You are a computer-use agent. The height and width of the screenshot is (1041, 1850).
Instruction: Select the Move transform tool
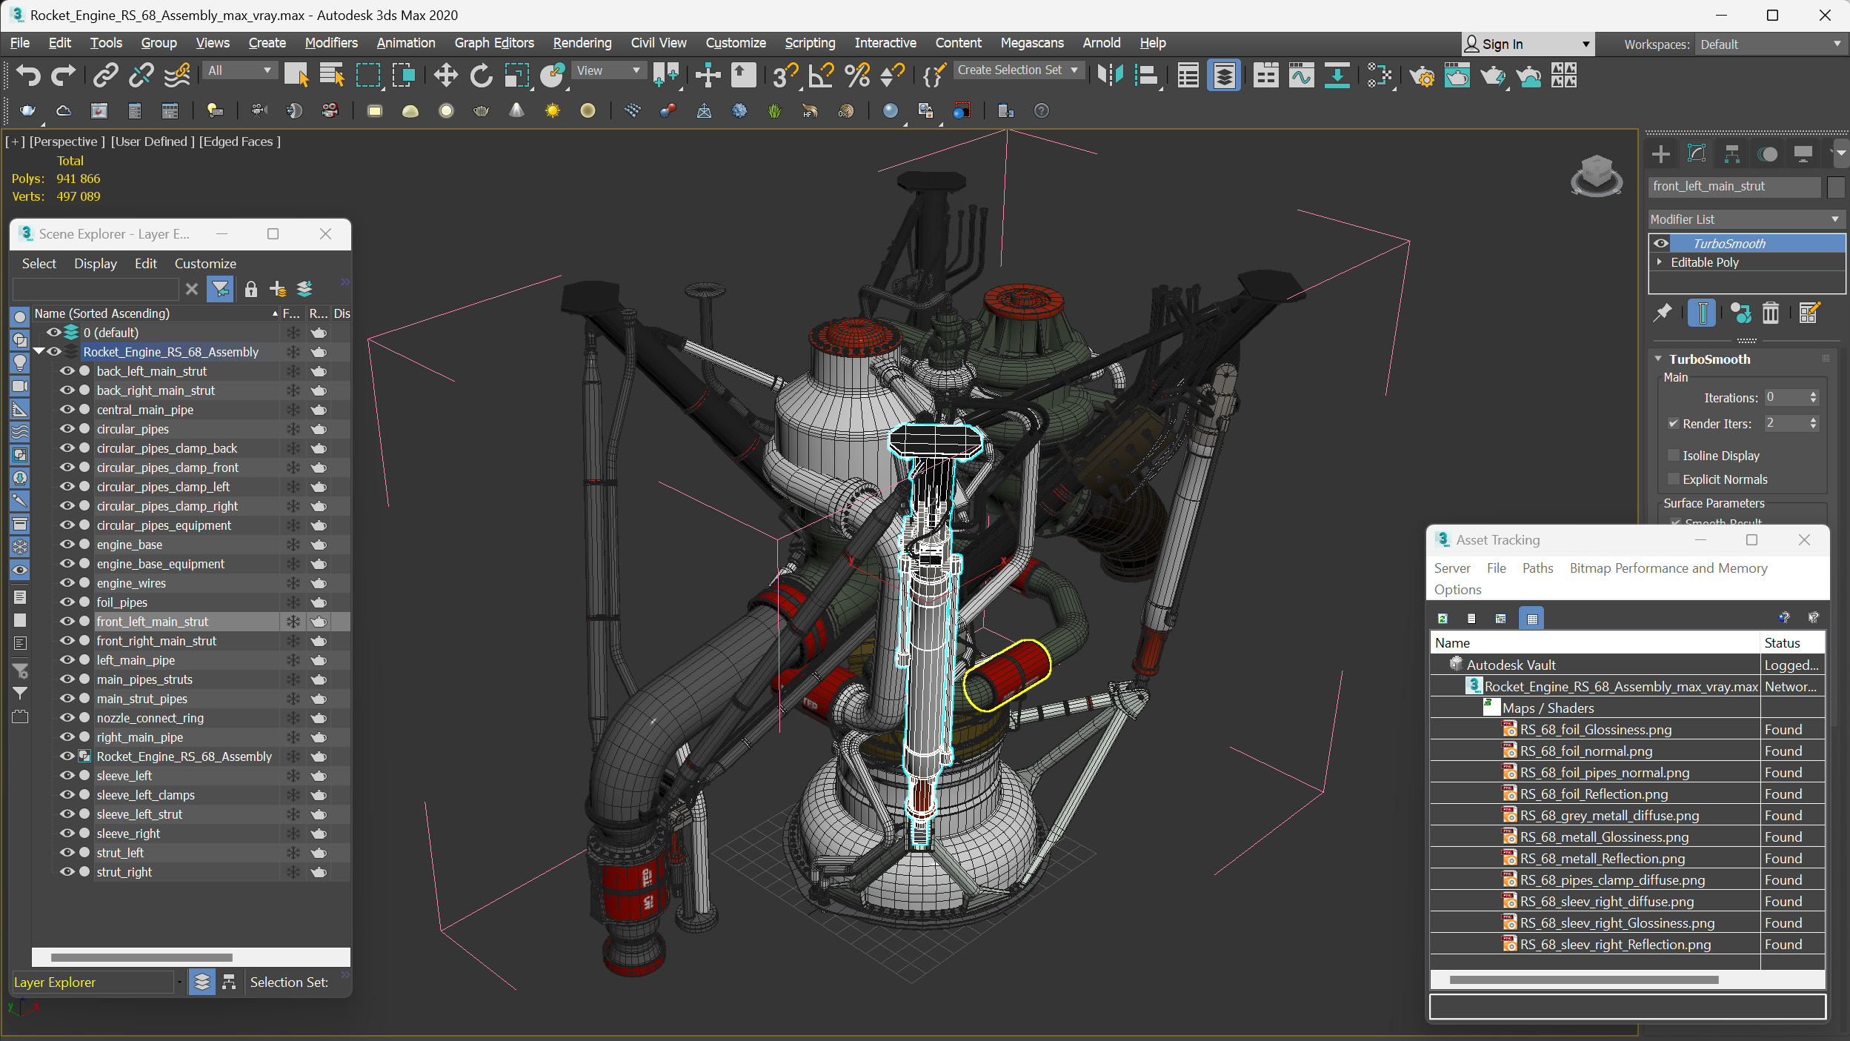[x=445, y=75]
